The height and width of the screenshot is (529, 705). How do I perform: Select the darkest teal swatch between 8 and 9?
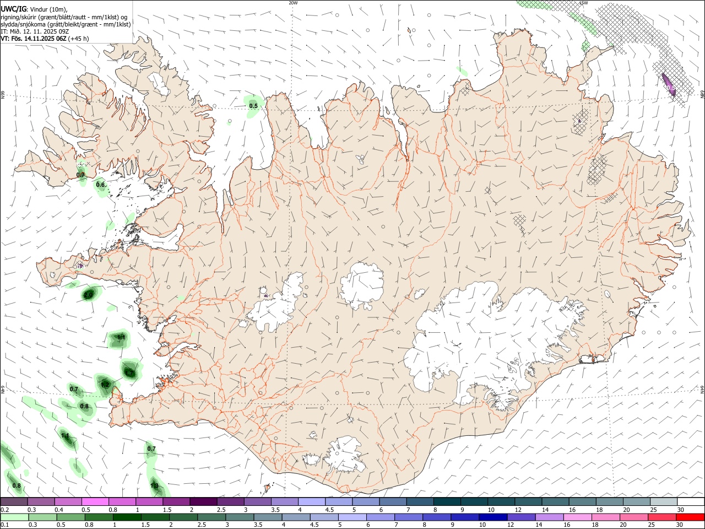coord(447,501)
